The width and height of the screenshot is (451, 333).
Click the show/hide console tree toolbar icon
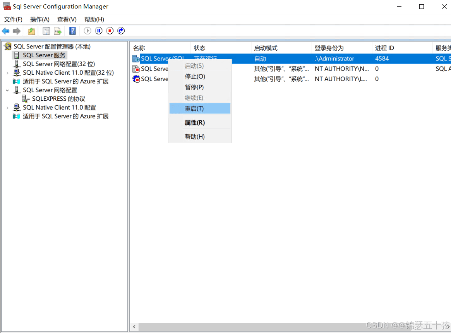(46, 31)
